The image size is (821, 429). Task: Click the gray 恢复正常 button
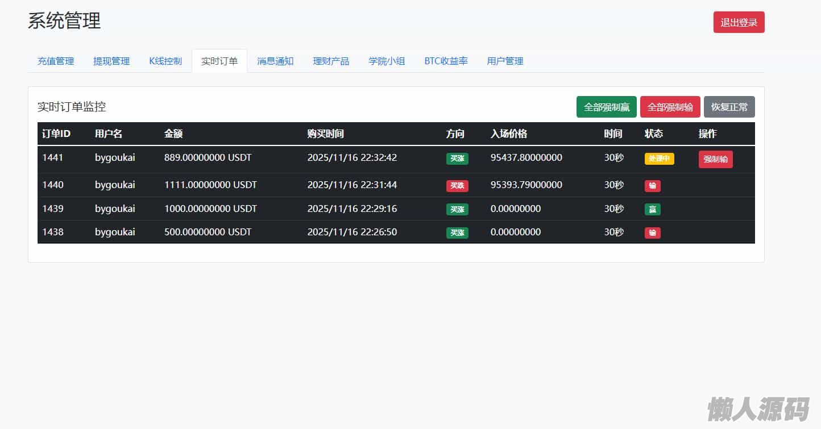point(729,107)
